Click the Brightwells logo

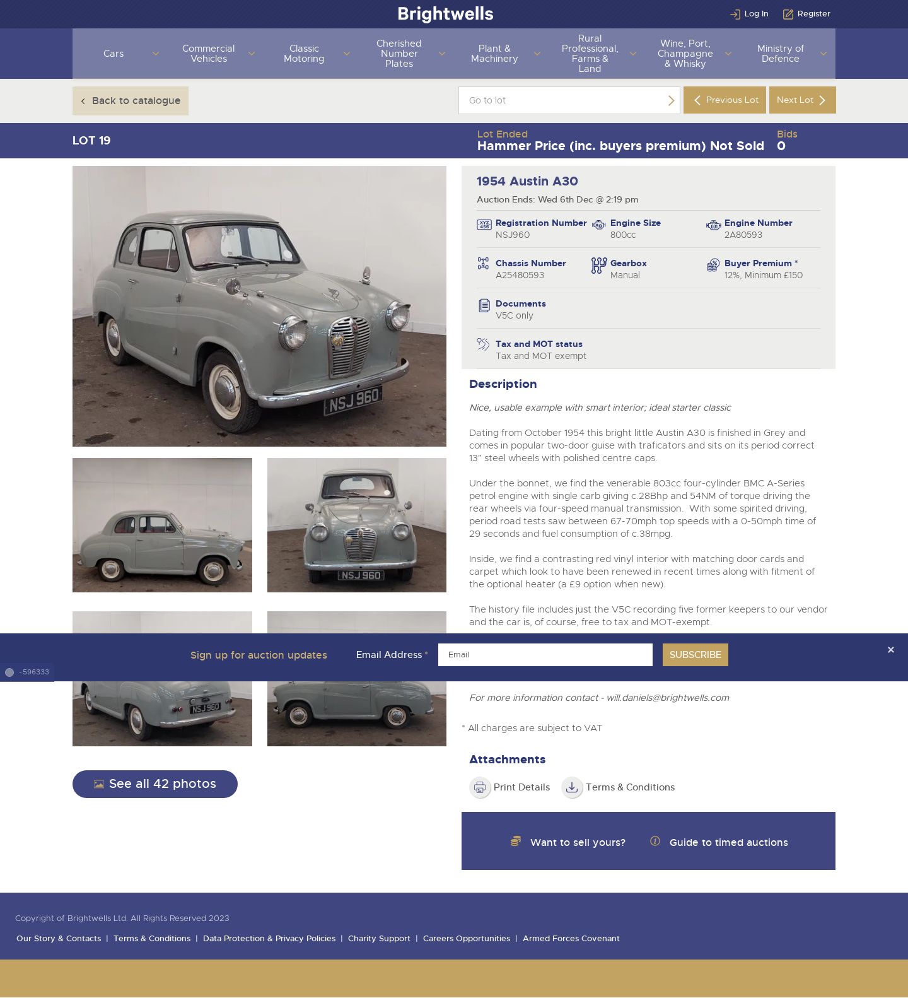[x=446, y=14]
